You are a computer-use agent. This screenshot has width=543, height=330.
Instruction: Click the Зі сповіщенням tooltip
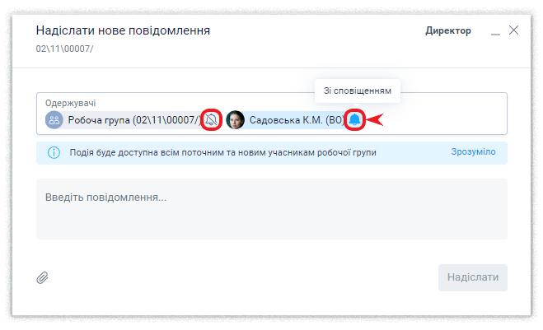[x=357, y=90]
